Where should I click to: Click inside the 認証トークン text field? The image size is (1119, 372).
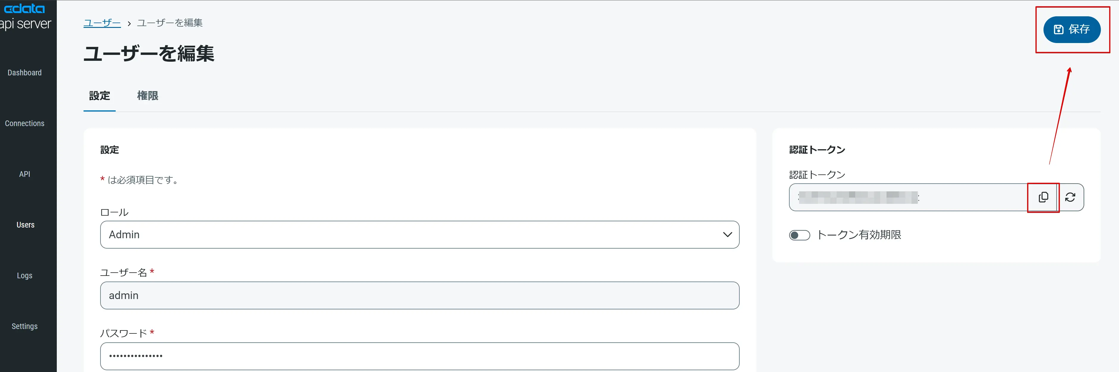[908, 197]
